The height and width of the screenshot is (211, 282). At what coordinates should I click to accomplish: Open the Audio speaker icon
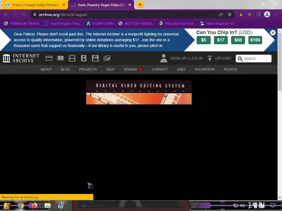point(84,58)
